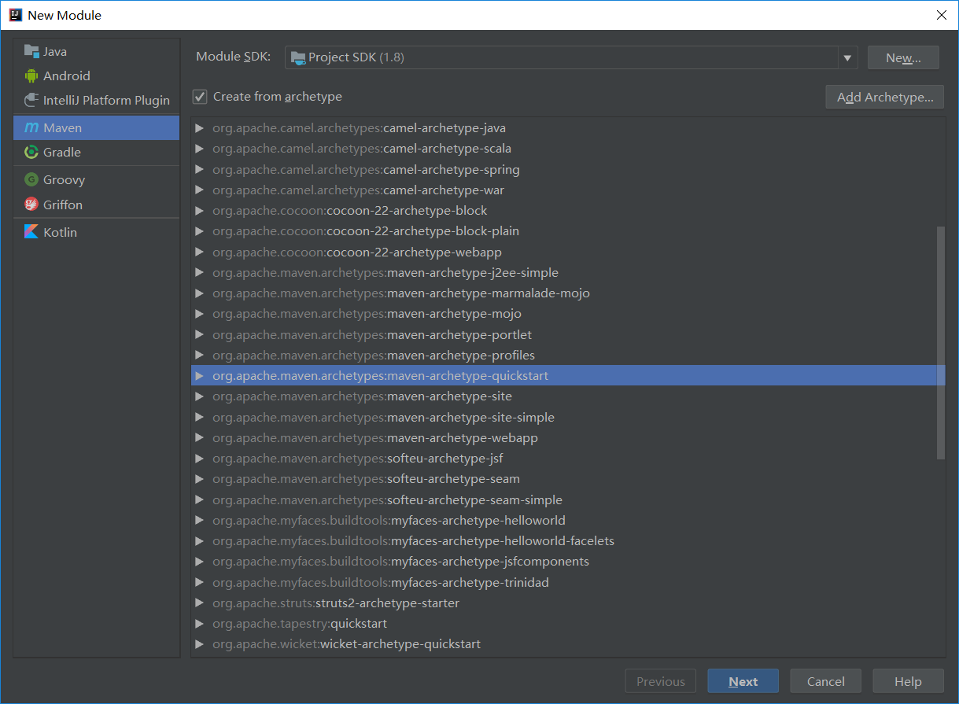Click the New... SDK button
The height and width of the screenshot is (704, 959).
pyautogui.click(x=903, y=57)
